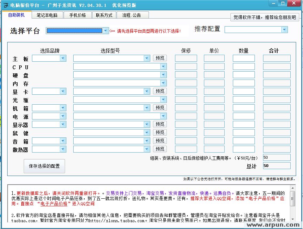Click the 显卡 合计 field

277,91
